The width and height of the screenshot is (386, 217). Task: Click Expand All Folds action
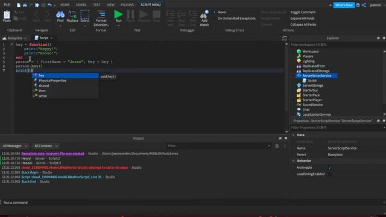[302, 18]
